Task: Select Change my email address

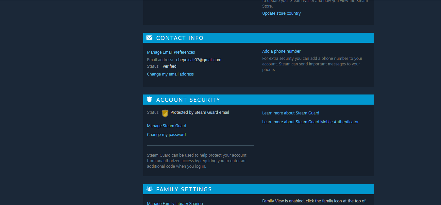Action: [x=170, y=74]
